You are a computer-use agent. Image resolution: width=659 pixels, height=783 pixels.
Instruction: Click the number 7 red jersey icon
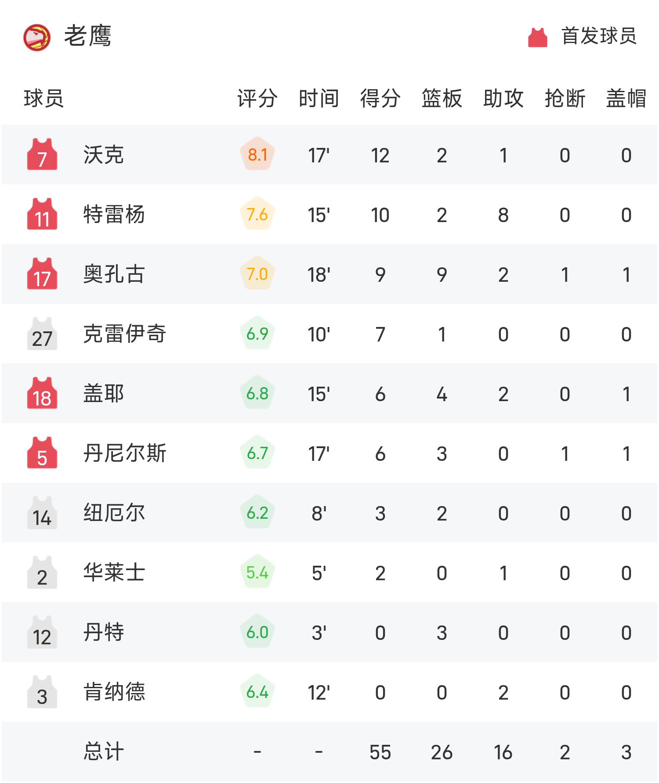[x=42, y=155]
